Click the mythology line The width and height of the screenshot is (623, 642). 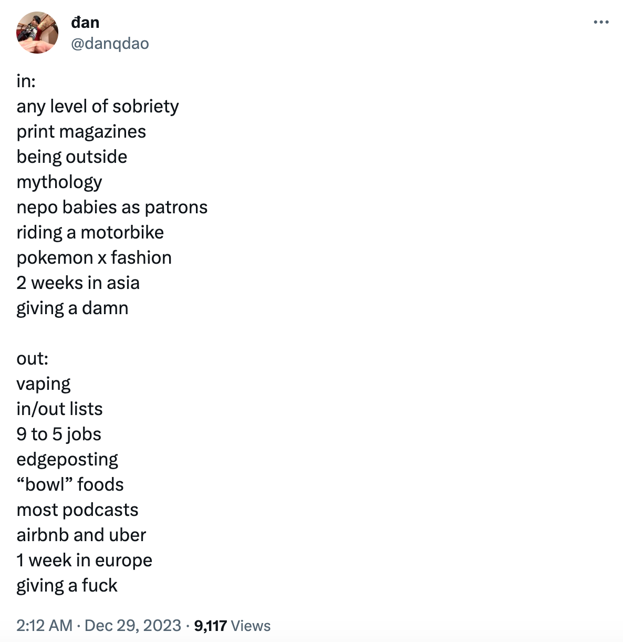pos(59,182)
